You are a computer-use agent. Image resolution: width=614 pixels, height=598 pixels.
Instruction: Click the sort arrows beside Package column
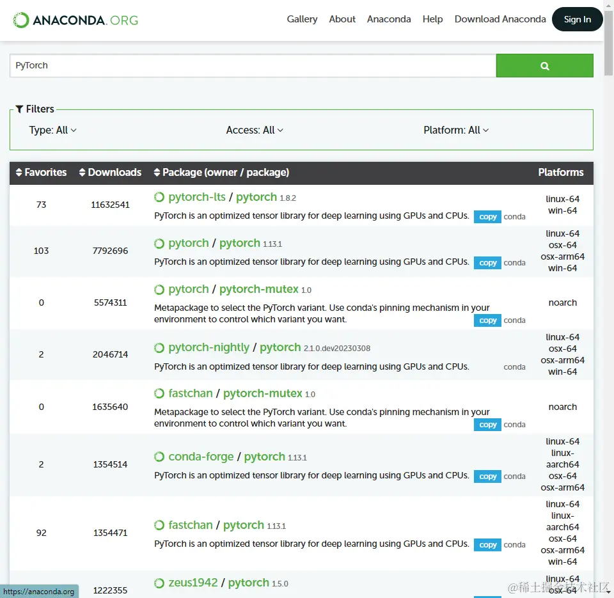point(157,172)
